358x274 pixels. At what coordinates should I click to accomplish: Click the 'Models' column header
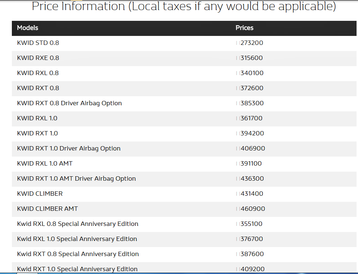(28, 28)
